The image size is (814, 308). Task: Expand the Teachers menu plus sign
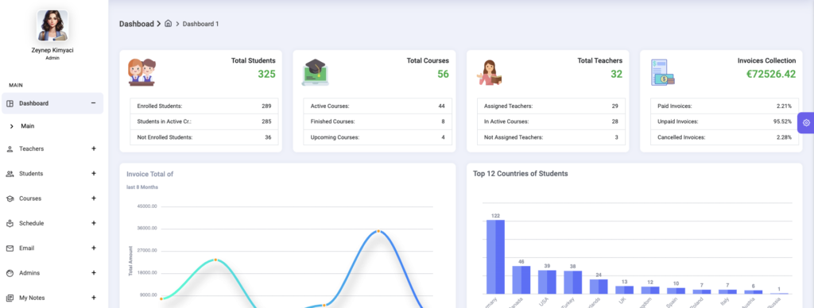pos(94,148)
